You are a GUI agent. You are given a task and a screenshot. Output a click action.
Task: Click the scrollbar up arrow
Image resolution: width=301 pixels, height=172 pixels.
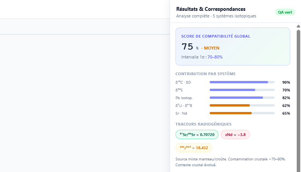point(298,26)
